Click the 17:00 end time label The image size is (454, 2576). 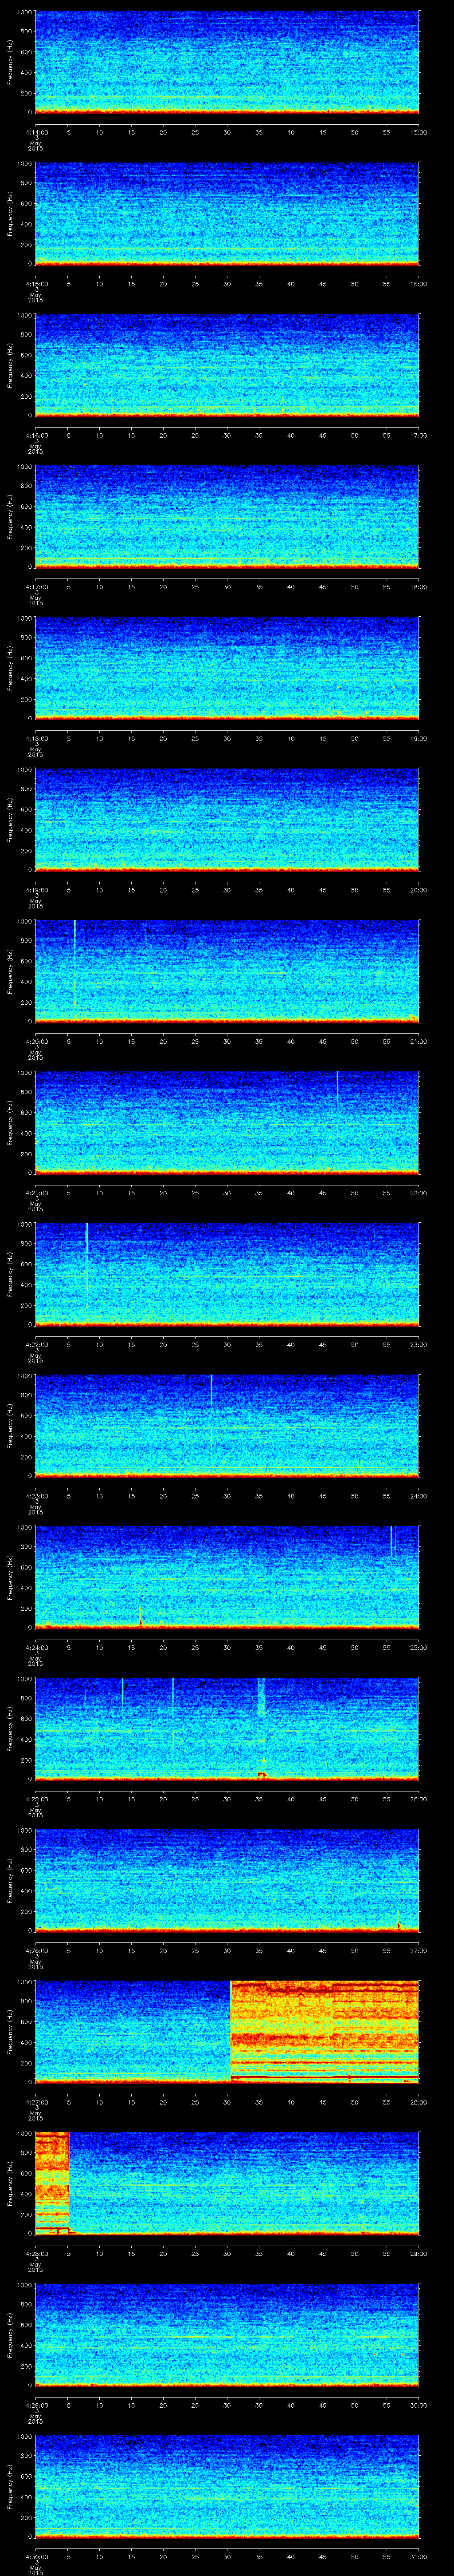(419, 435)
